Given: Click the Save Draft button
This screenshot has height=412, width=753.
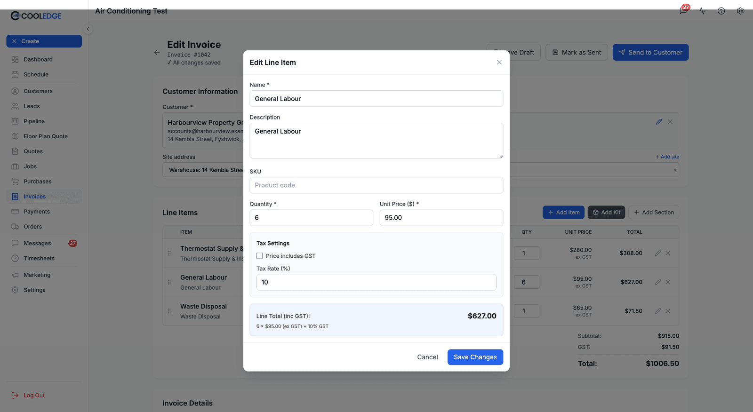Looking at the screenshot, I should pos(513,52).
